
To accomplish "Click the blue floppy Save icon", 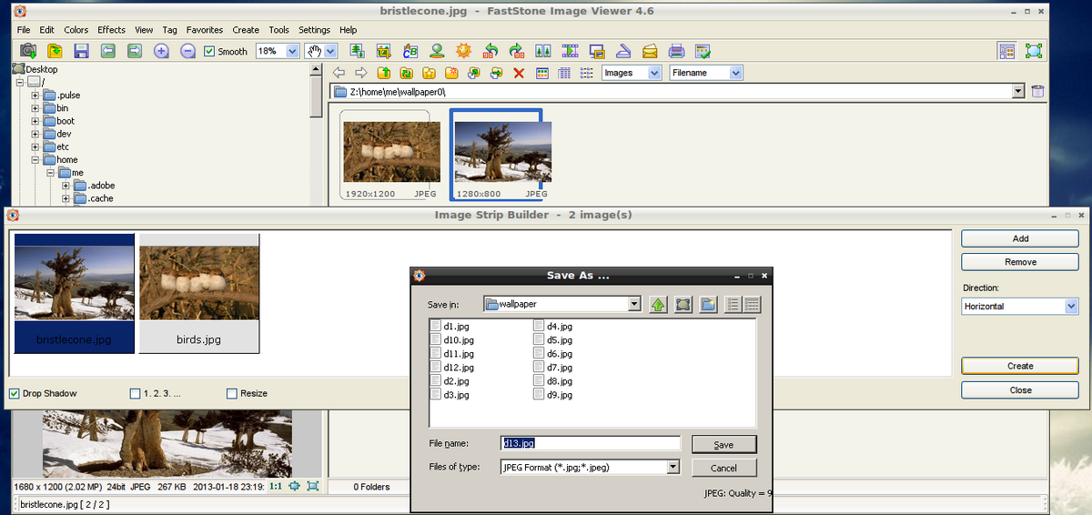I will (81, 51).
